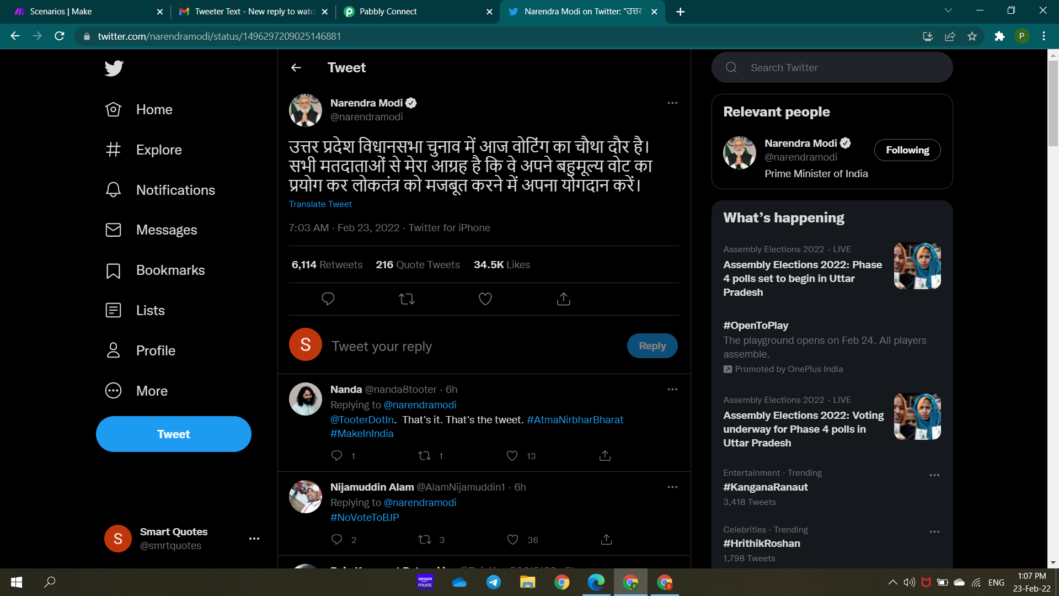The width and height of the screenshot is (1059, 596).
Task: Open Home from the sidebar
Action: click(138, 109)
